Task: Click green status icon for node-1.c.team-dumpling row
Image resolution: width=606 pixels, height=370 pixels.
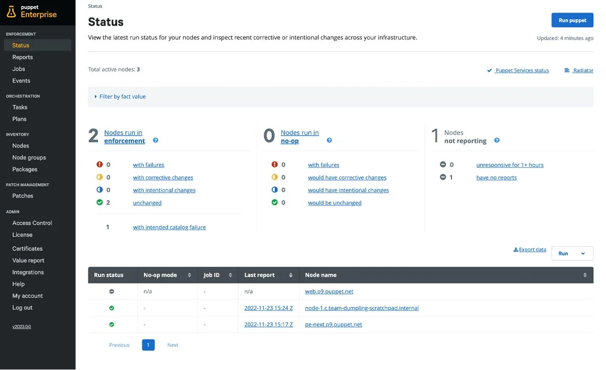Action: (112, 308)
